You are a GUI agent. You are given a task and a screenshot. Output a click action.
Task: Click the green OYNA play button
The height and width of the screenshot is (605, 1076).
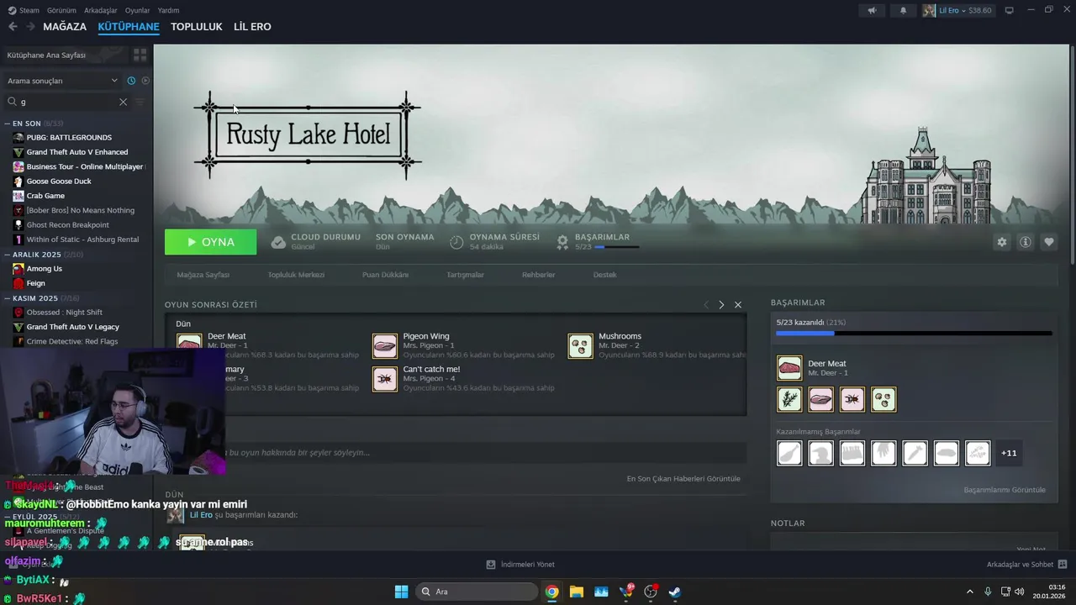point(210,242)
